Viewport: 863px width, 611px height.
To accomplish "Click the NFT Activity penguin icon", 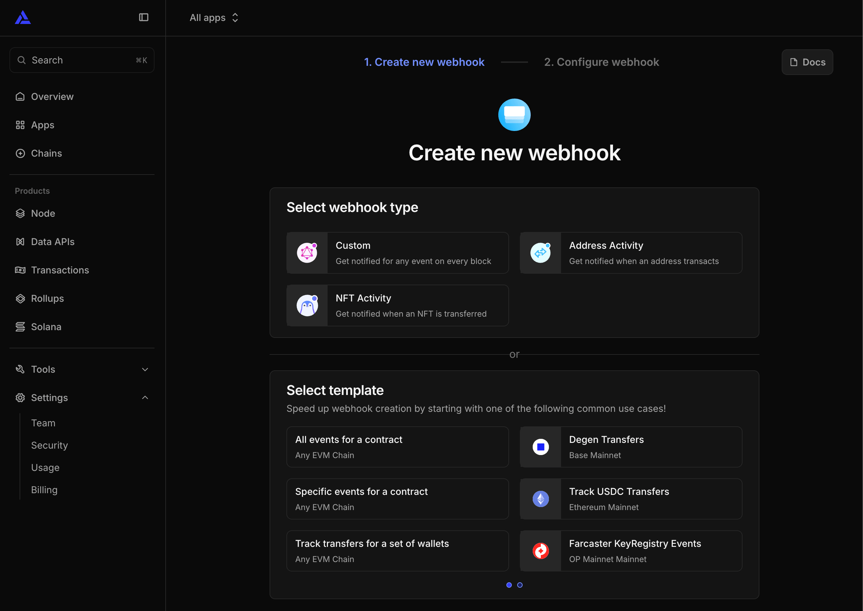I will tap(307, 305).
